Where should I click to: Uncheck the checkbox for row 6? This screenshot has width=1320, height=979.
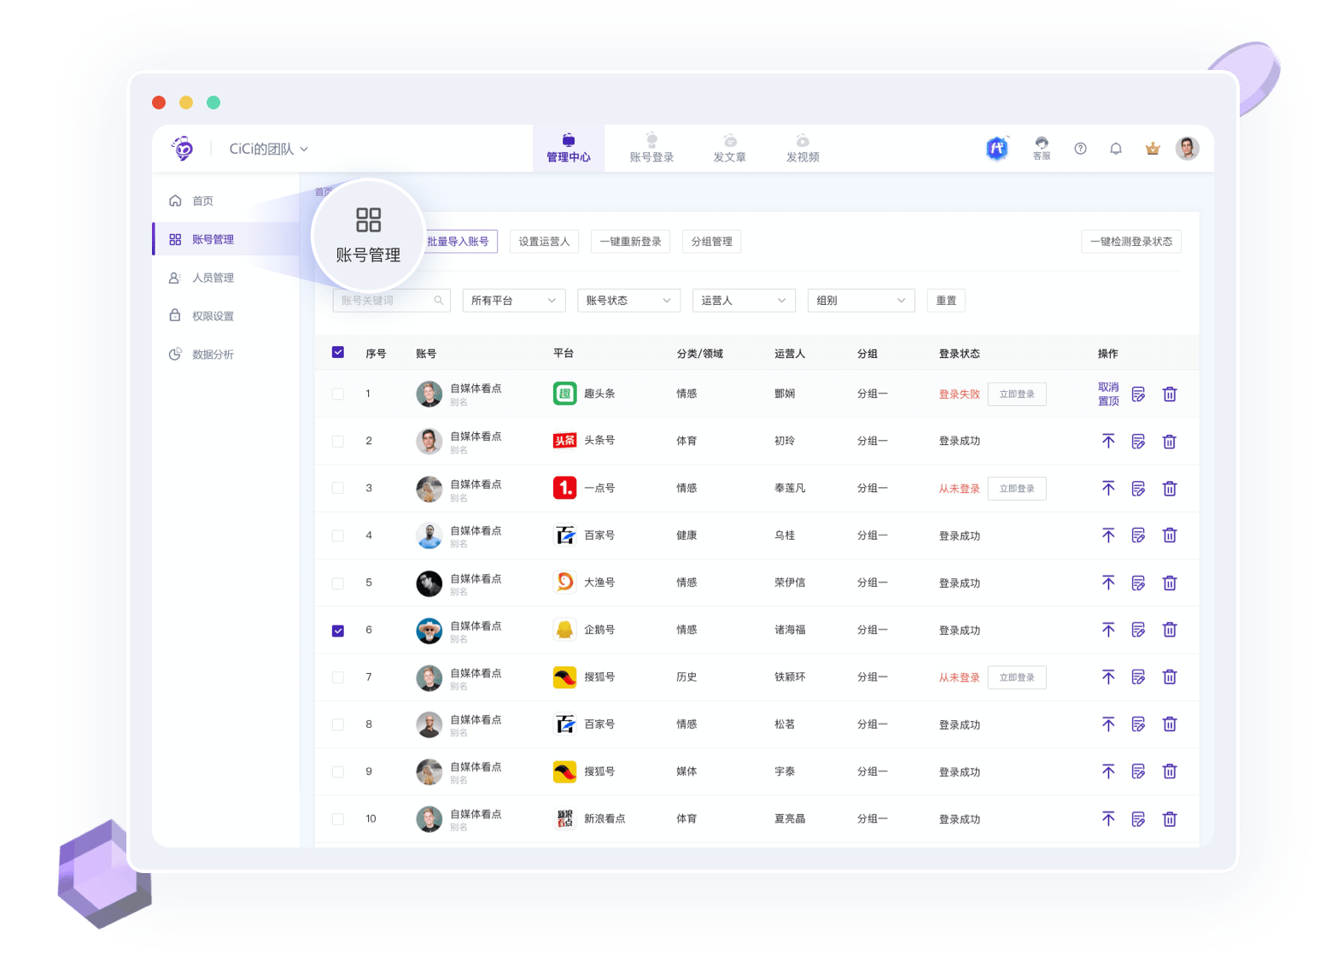pyautogui.click(x=338, y=630)
